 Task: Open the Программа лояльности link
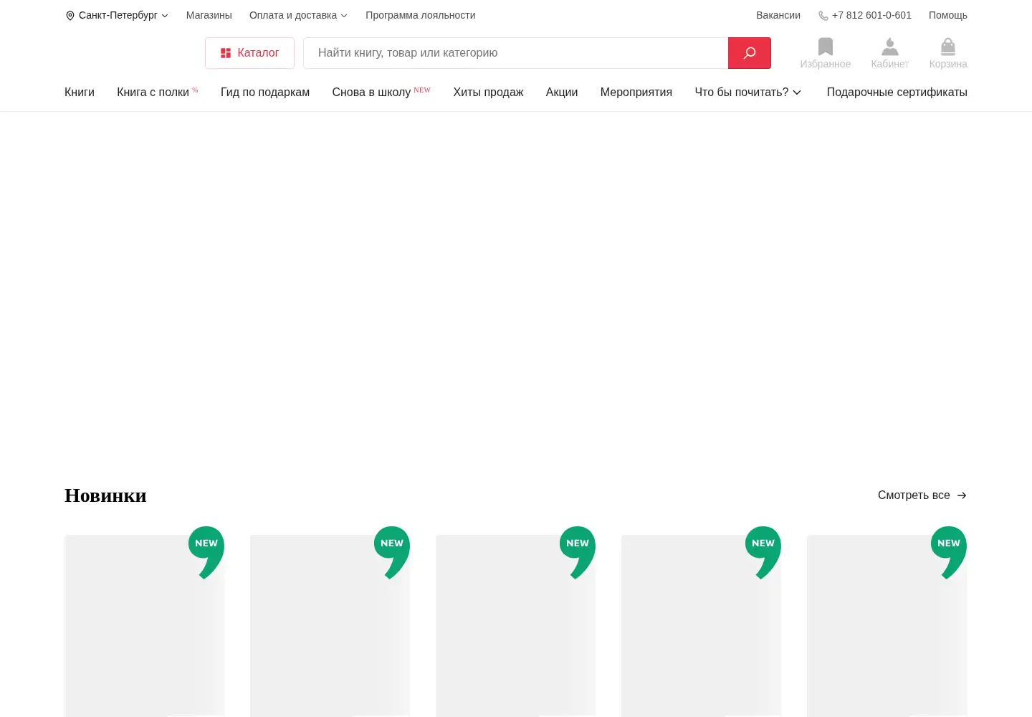pyautogui.click(x=421, y=15)
